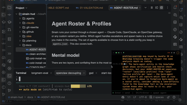The image size is (187, 105).
Task: Open the Project view dropdown
Action: click(22, 8)
